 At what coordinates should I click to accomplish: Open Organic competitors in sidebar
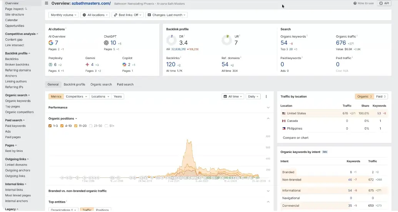pyautogui.click(x=19, y=112)
